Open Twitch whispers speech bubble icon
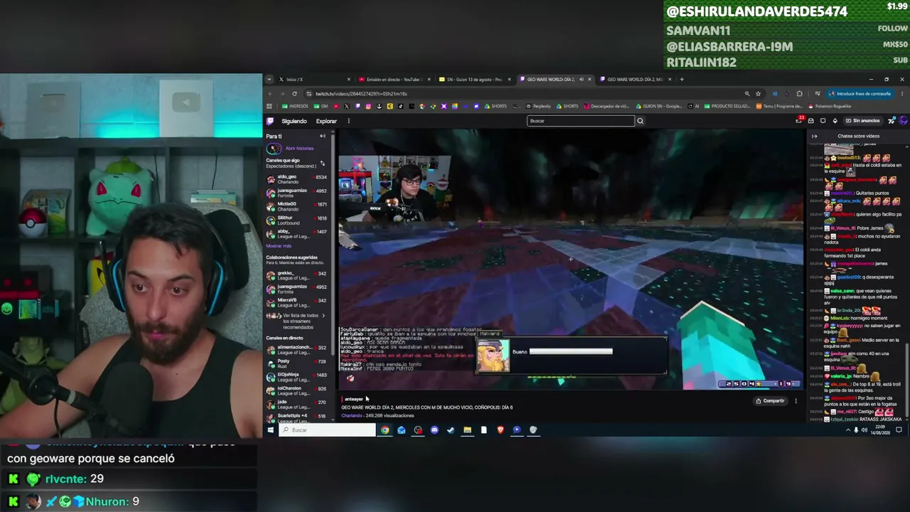This screenshot has width=910, height=512. coord(823,120)
